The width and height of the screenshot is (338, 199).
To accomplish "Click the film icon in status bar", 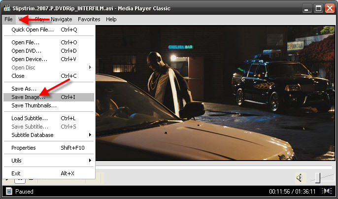I will [9, 191].
